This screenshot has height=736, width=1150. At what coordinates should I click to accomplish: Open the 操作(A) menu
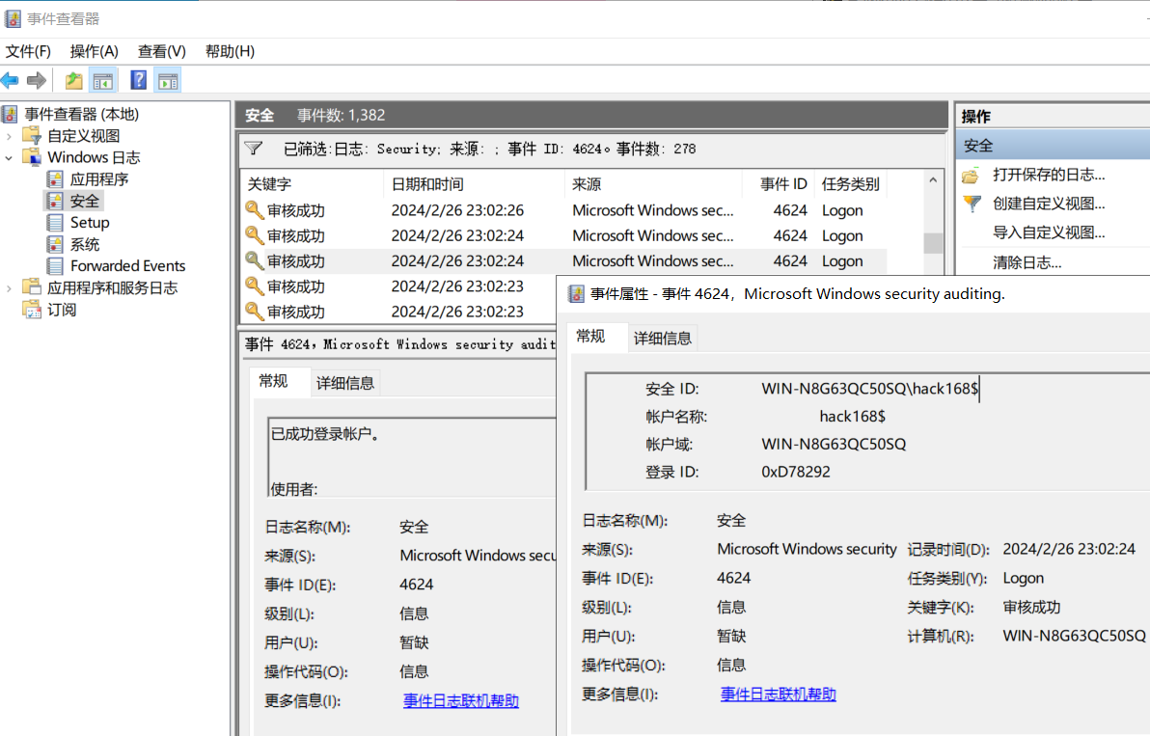pos(94,51)
